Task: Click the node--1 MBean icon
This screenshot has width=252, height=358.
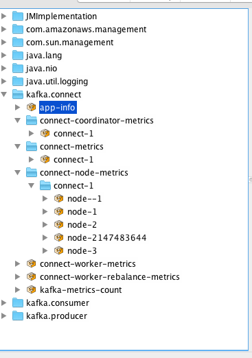Action: [59, 198]
